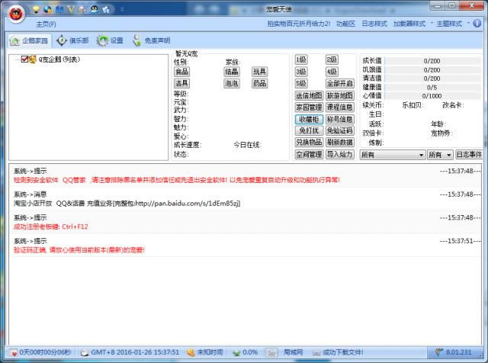Click the version icon beside 8.01.231

[x=439, y=352]
